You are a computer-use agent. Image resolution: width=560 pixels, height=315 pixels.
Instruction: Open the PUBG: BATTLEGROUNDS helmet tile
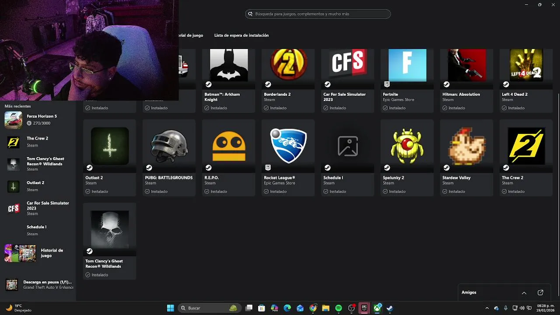169,157
